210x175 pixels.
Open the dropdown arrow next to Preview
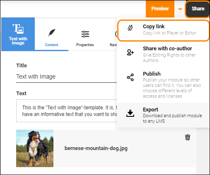[180, 9]
